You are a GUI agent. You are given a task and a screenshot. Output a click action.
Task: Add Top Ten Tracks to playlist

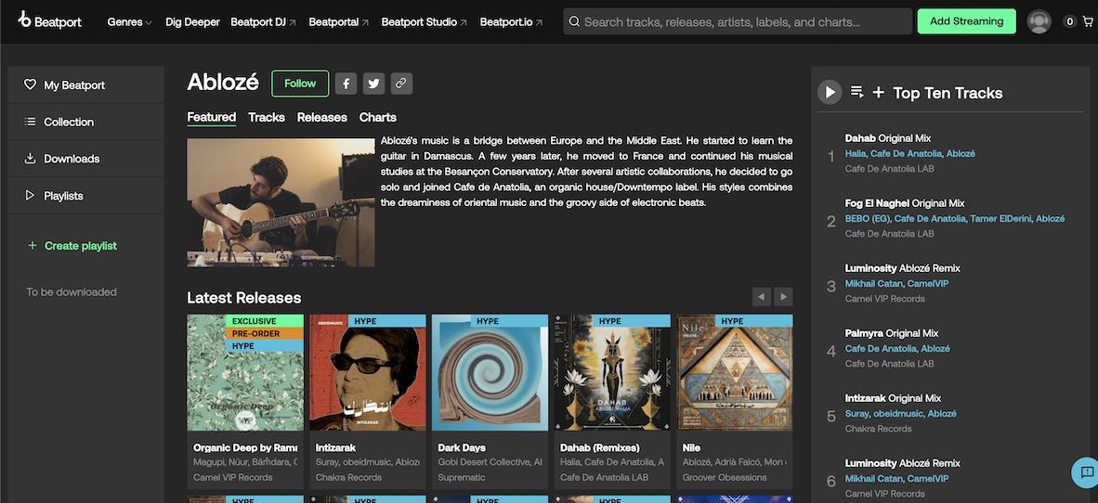click(x=878, y=93)
